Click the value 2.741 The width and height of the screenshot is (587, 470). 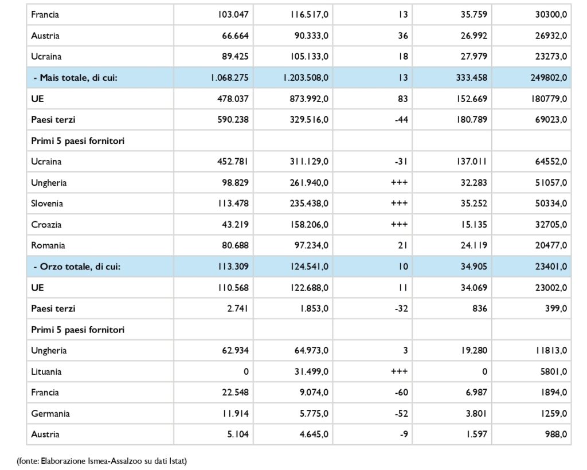237,309
